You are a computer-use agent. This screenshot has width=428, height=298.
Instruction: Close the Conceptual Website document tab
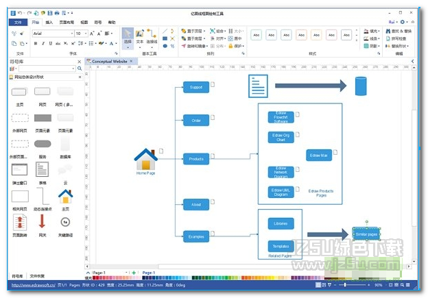(x=131, y=62)
